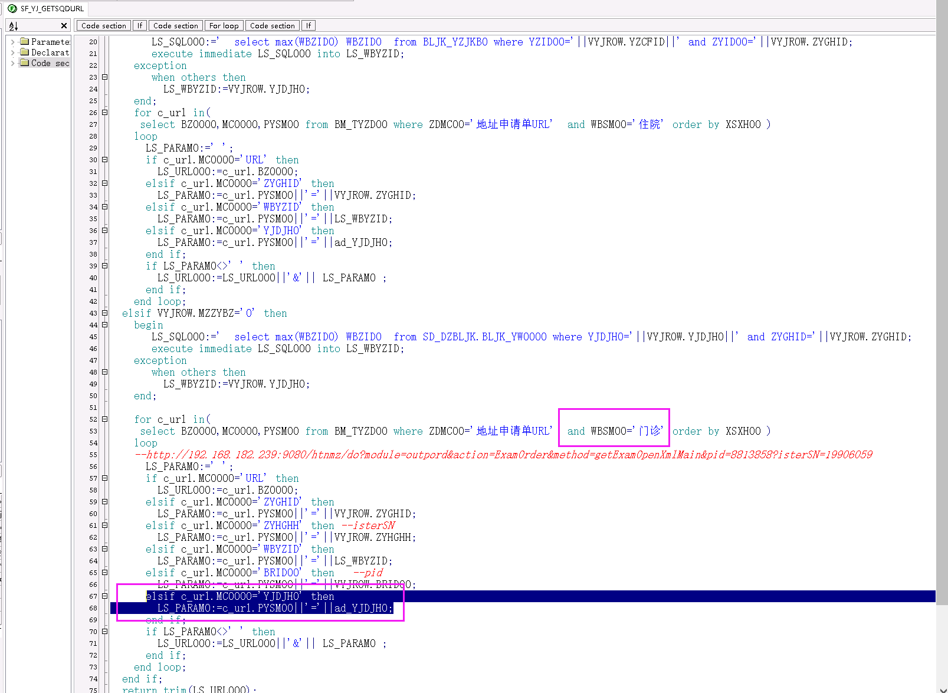This screenshot has width=948, height=693.
Task: Collapse the fold marker at line 70
Action: pyautogui.click(x=104, y=632)
